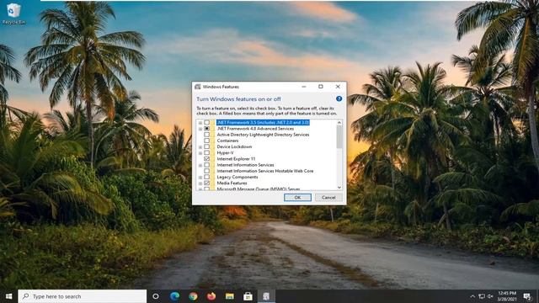Click the features list scroll-down arrow
The image size is (539, 303).
click(x=339, y=187)
